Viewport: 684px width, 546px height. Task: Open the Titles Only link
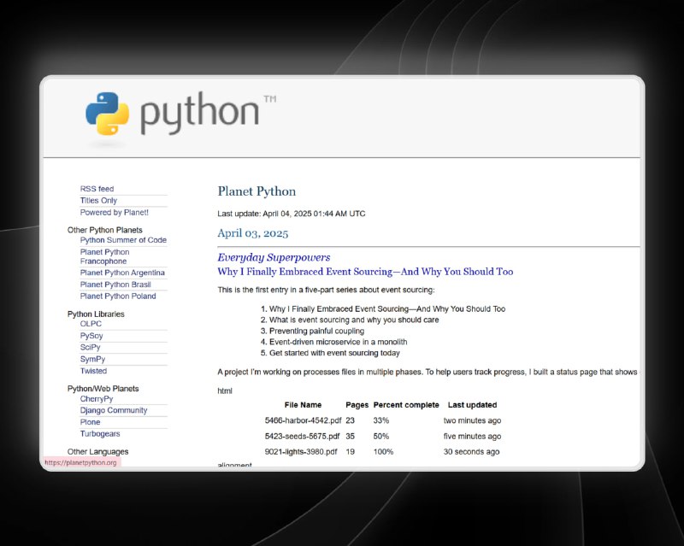pos(98,201)
